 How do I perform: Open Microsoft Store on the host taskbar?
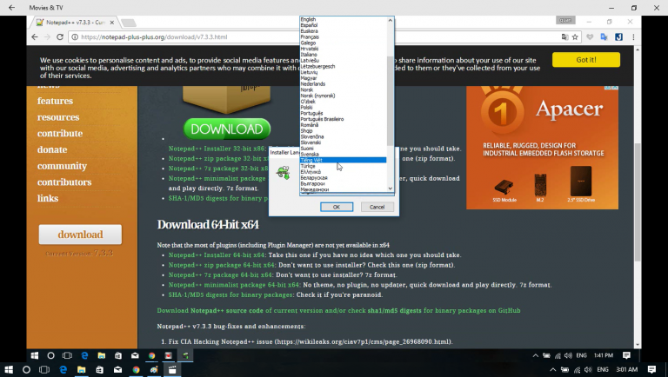click(99, 370)
